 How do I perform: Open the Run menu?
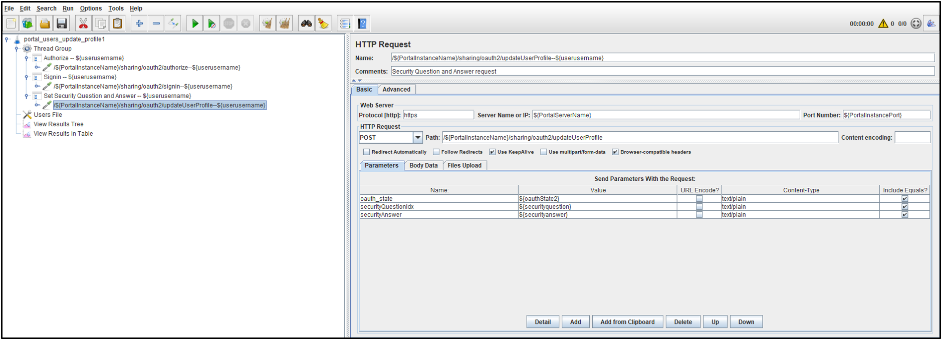[x=68, y=9]
